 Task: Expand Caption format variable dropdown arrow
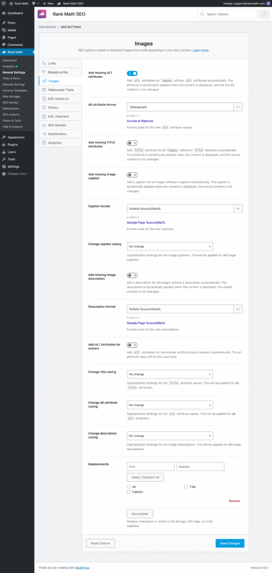(x=238, y=208)
